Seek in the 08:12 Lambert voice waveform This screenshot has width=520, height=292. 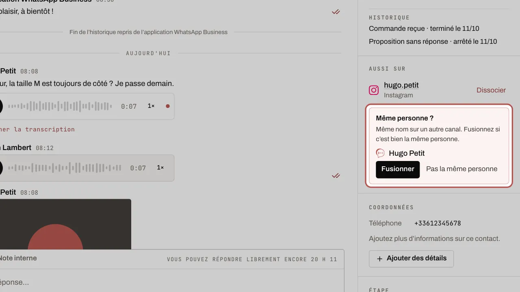pyautogui.click(x=65, y=168)
